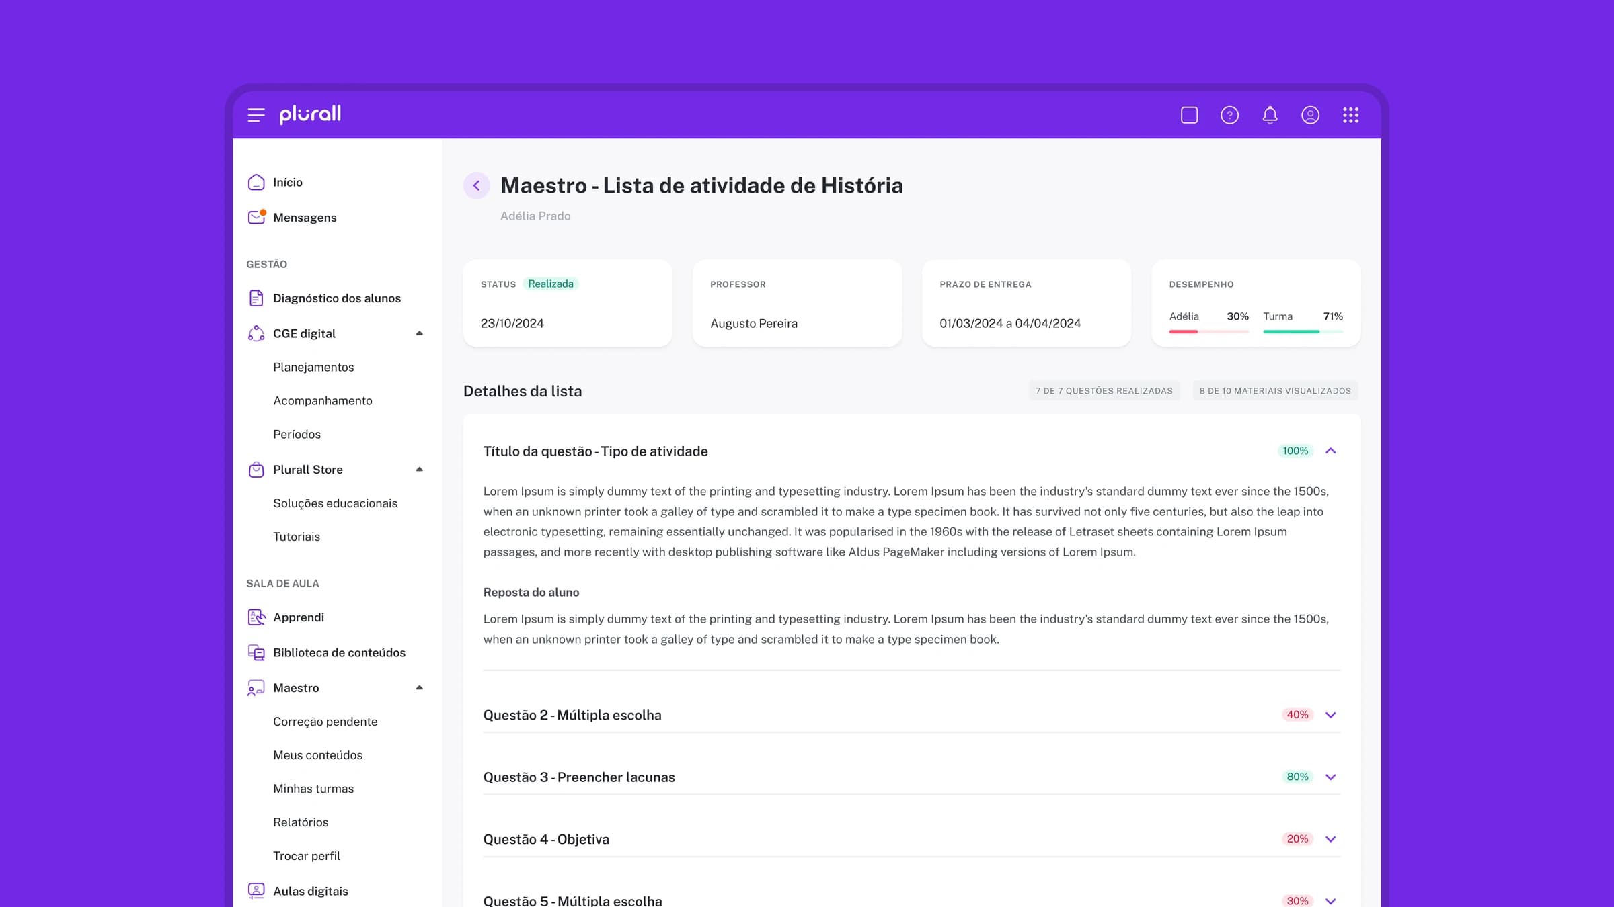Open the help question mark icon
Screen dimensions: 1614x907
[x=1229, y=115]
